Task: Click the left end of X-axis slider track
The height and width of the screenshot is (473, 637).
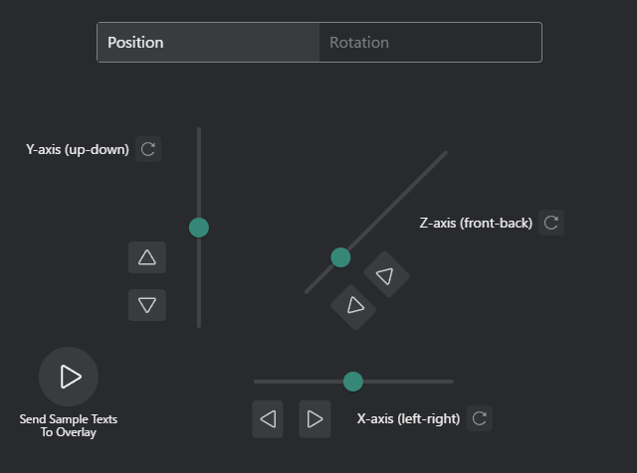Action: [x=258, y=382]
